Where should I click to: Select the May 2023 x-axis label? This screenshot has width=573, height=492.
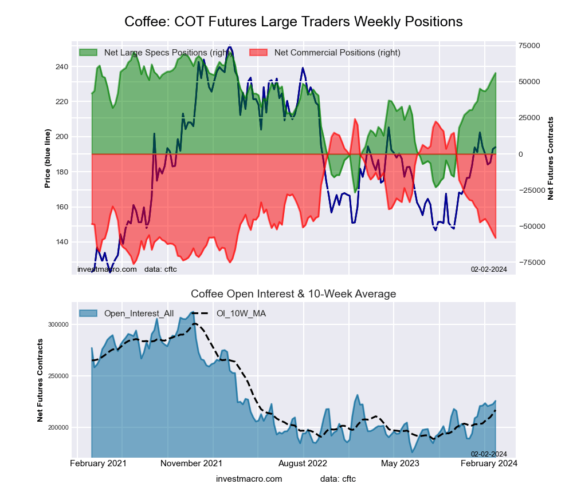point(400,463)
